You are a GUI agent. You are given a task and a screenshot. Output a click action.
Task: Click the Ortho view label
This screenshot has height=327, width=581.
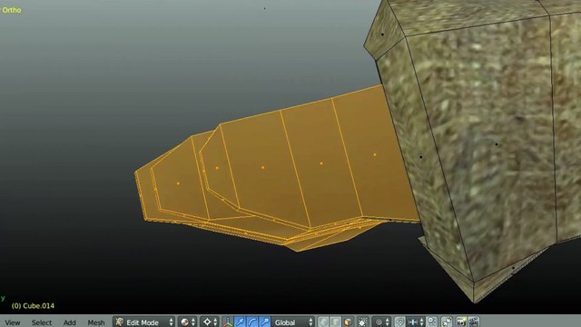[12, 10]
